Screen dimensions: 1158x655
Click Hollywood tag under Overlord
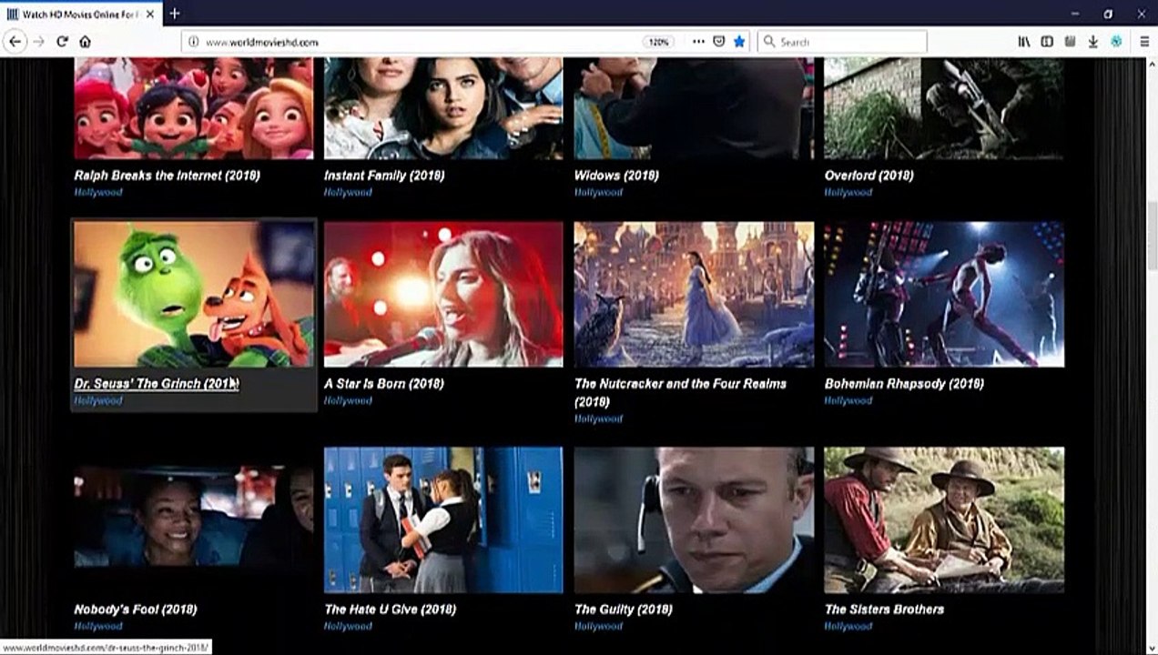848,192
